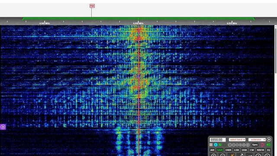
Task: Toggle the Spec spectrum display button
Action: click(255, 145)
